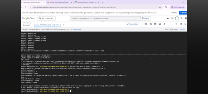The image size is (208, 94).
Task: Dismiss the Gemini CLI notice
Action: tap(182, 29)
